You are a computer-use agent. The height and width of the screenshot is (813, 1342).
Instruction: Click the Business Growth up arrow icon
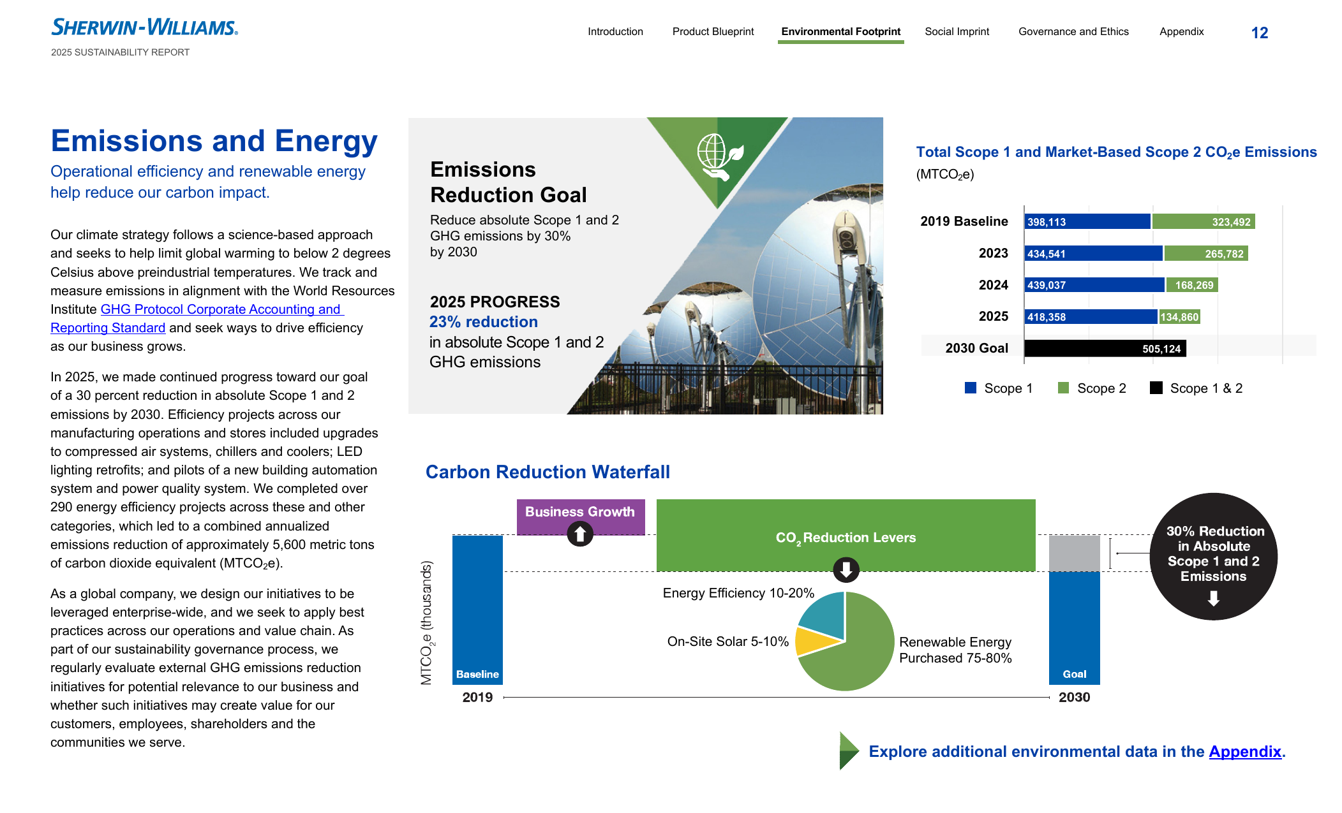tap(580, 534)
